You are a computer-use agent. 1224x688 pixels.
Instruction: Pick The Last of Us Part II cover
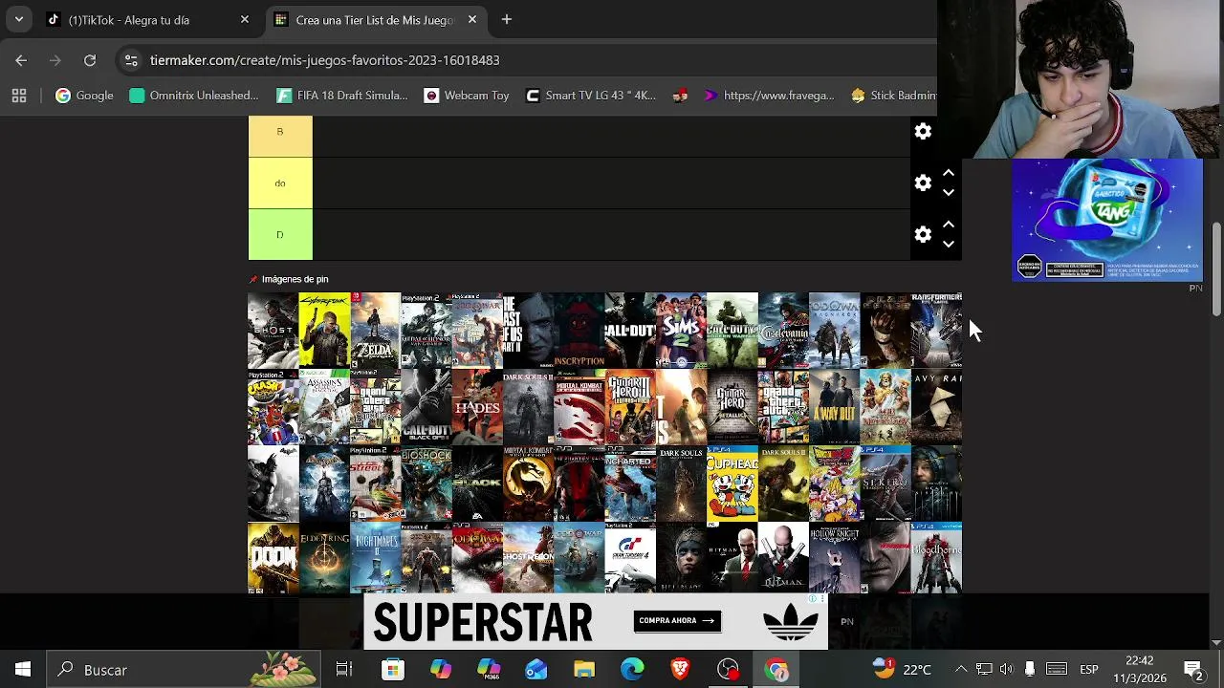tap(528, 331)
